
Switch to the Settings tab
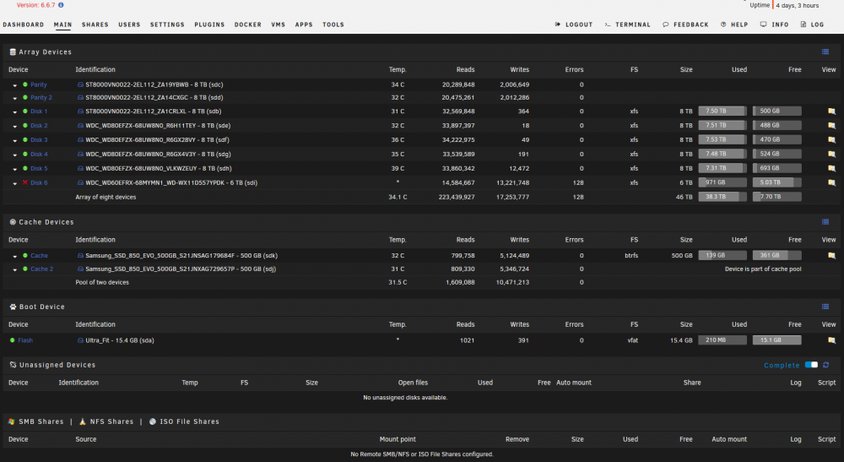coord(167,24)
